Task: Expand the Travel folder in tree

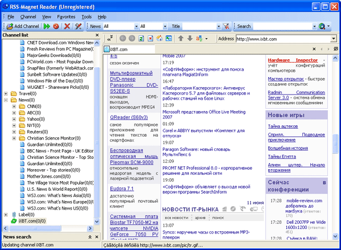Action: pyautogui.click(x=6, y=93)
